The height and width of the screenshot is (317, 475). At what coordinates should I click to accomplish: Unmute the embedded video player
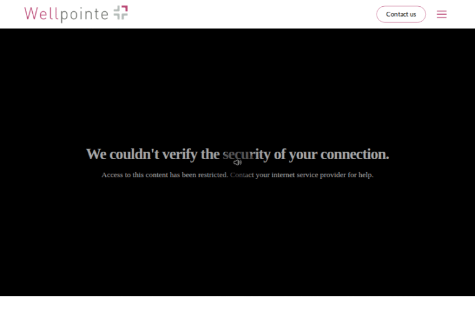[237, 163]
